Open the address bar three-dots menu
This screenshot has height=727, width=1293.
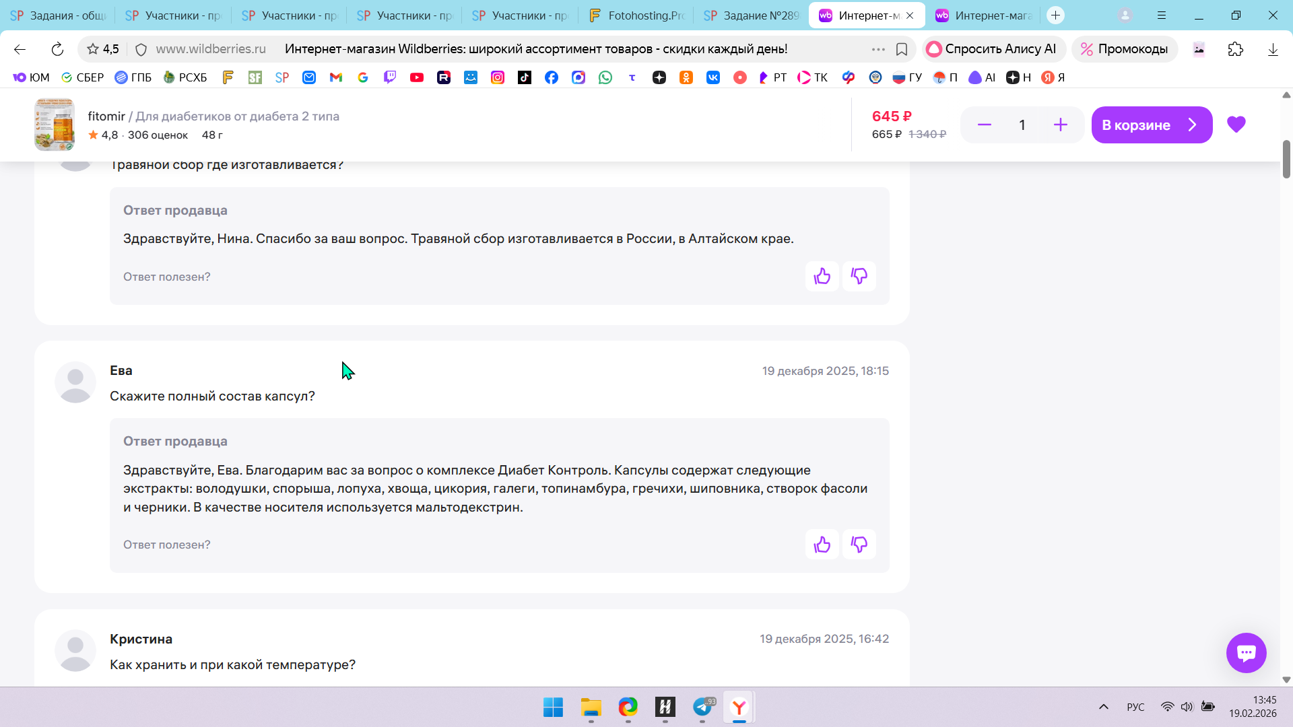pos(878,49)
